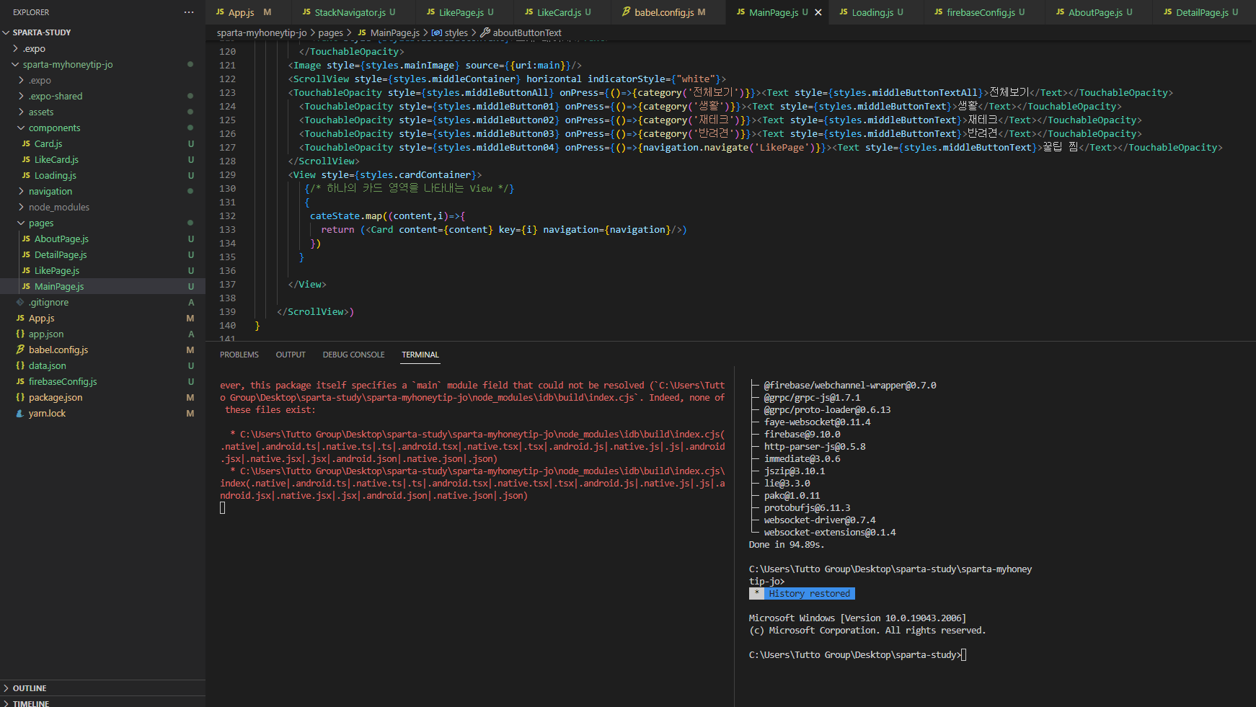Image resolution: width=1256 pixels, height=707 pixels.
Task: Select the TERMINAL panel tab
Action: click(420, 355)
